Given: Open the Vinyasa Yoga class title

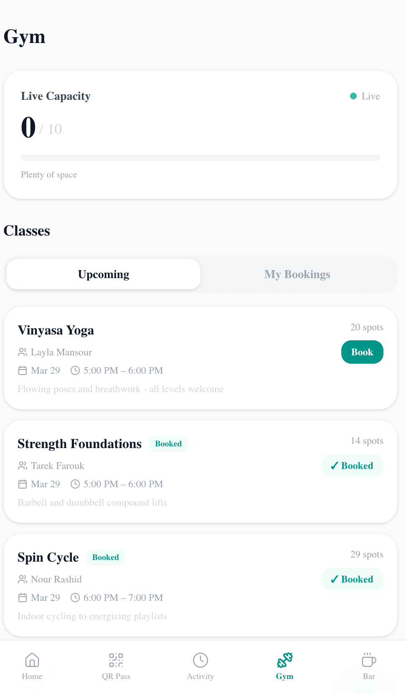Looking at the screenshot, I should click(x=56, y=330).
